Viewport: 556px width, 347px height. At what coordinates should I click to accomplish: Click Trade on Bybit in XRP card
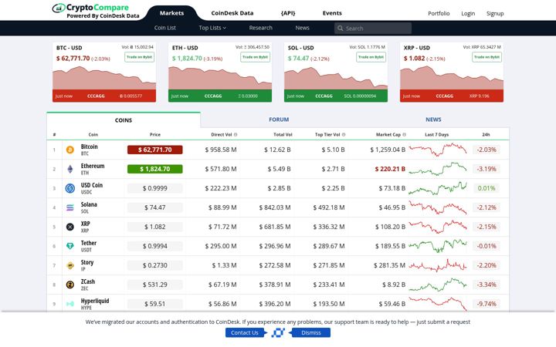click(x=486, y=57)
